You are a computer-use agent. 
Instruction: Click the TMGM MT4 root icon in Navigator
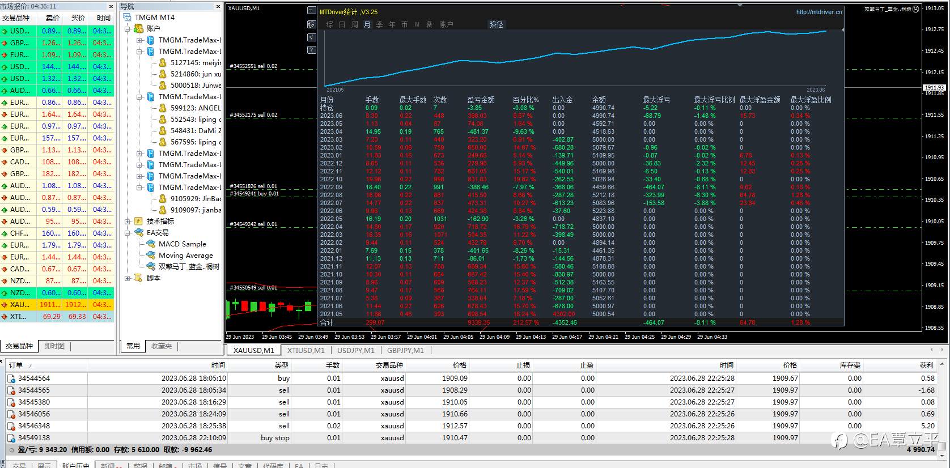pyautogui.click(x=127, y=17)
